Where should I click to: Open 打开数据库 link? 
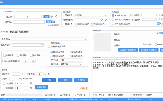[147, 95]
